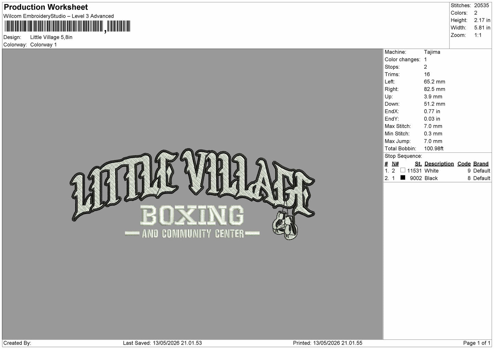Click the worksheet barcode
Image resolution: width=494 pixels, height=349 pixels.
pyautogui.click(x=67, y=26)
